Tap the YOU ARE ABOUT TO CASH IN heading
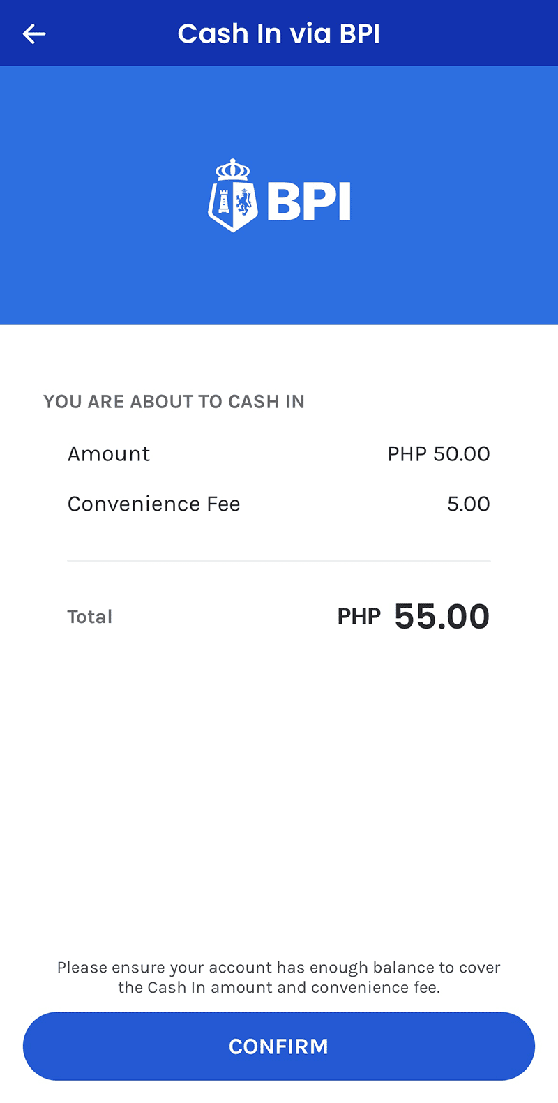Viewport: 558px width, 1103px height. [174, 402]
